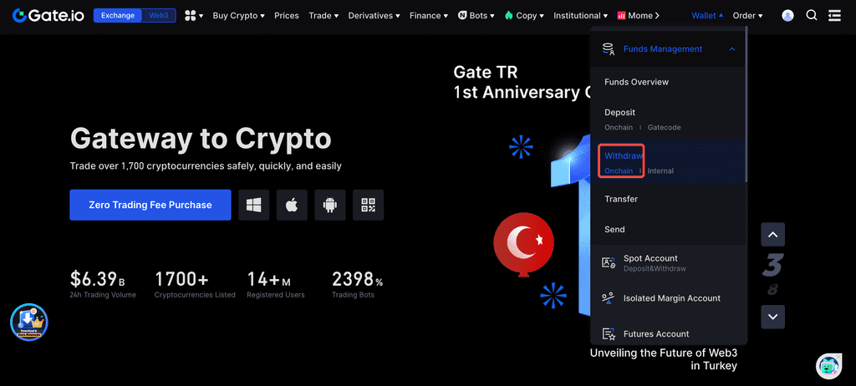Image resolution: width=856 pixels, height=386 pixels.
Task: Click the Windows download icon
Action: pos(253,205)
